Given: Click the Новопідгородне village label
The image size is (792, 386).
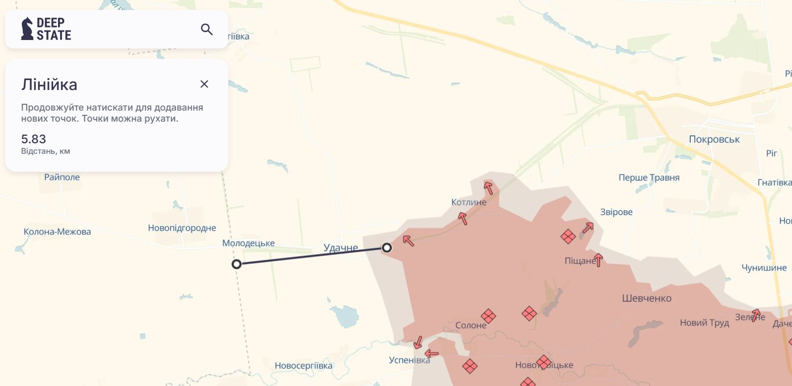Looking at the screenshot, I should click(182, 228).
